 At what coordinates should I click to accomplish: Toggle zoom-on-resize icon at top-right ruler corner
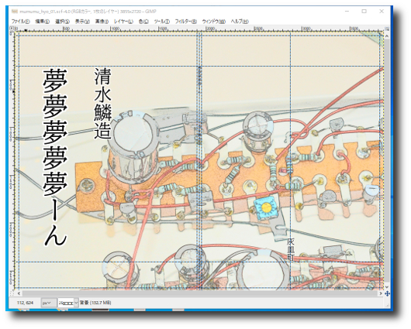(x=387, y=29)
